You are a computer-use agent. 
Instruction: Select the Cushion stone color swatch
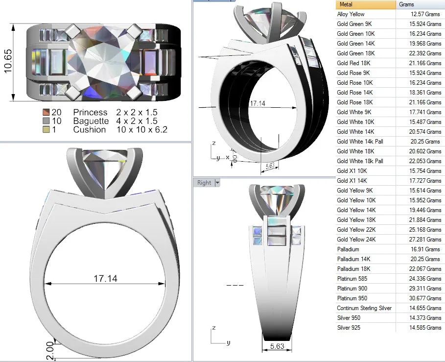pyautogui.click(x=46, y=130)
